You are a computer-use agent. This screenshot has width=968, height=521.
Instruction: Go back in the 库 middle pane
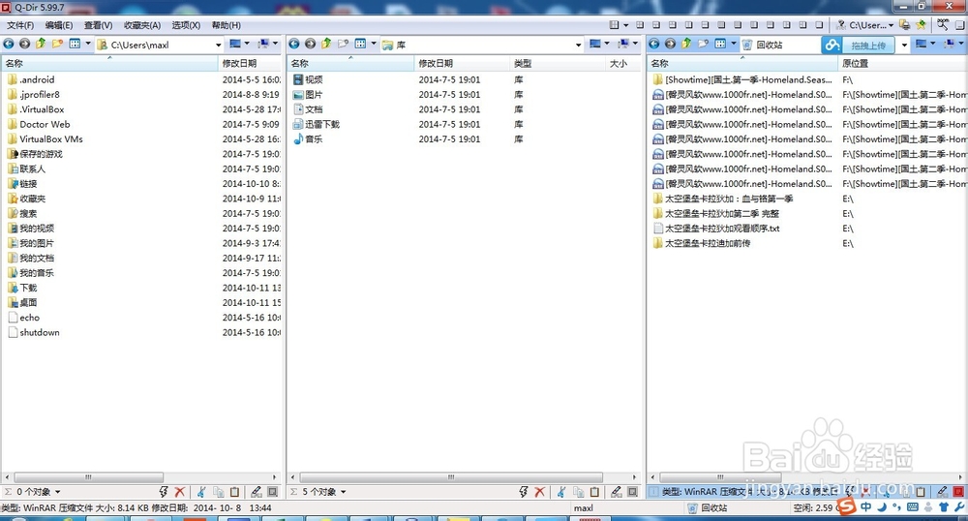(x=294, y=44)
